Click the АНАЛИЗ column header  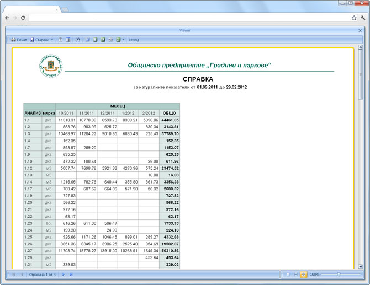[33, 113]
